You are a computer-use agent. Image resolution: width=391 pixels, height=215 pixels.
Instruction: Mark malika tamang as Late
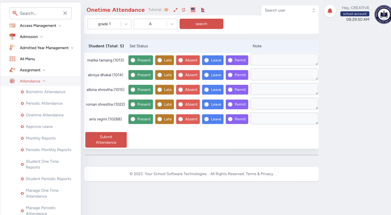coord(164,60)
